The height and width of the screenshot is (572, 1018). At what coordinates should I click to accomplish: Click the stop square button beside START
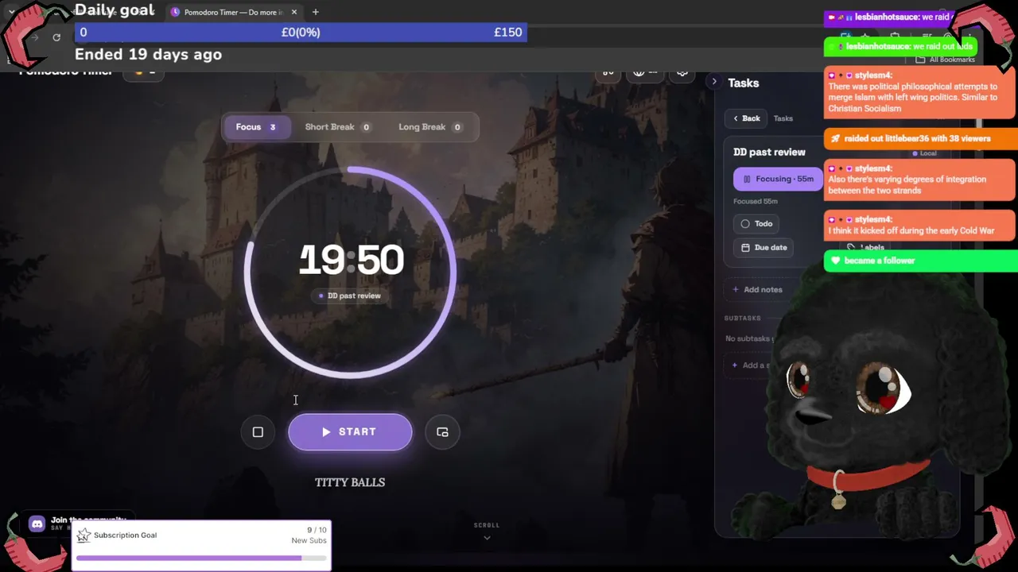[x=258, y=432]
